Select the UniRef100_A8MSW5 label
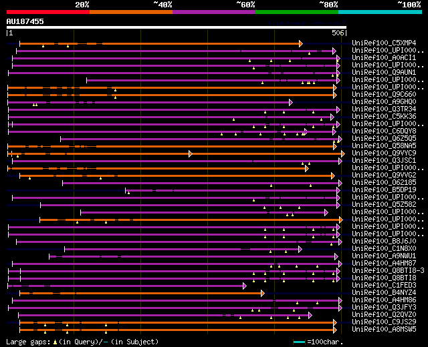428x347 pixels. (x=384, y=330)
